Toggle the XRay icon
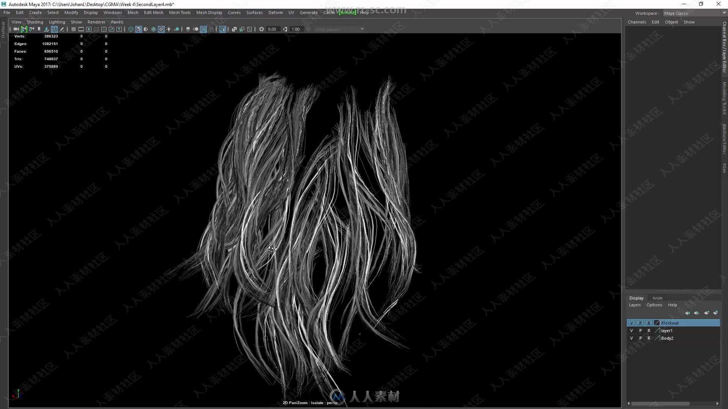Image resolution: width=728 pixels, height=409 pixels. point(234,29)
